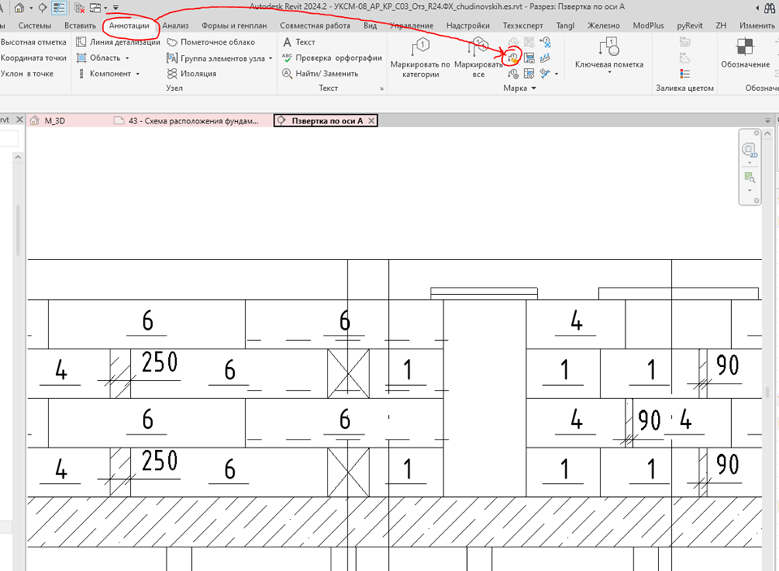The image size is (779, 571).
Task: Open dropdown arrow next to Multi-Rebar icon
Action: [556, 74]
